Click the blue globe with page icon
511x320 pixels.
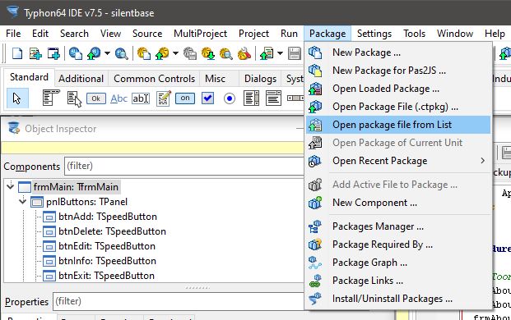pos(76,53)
